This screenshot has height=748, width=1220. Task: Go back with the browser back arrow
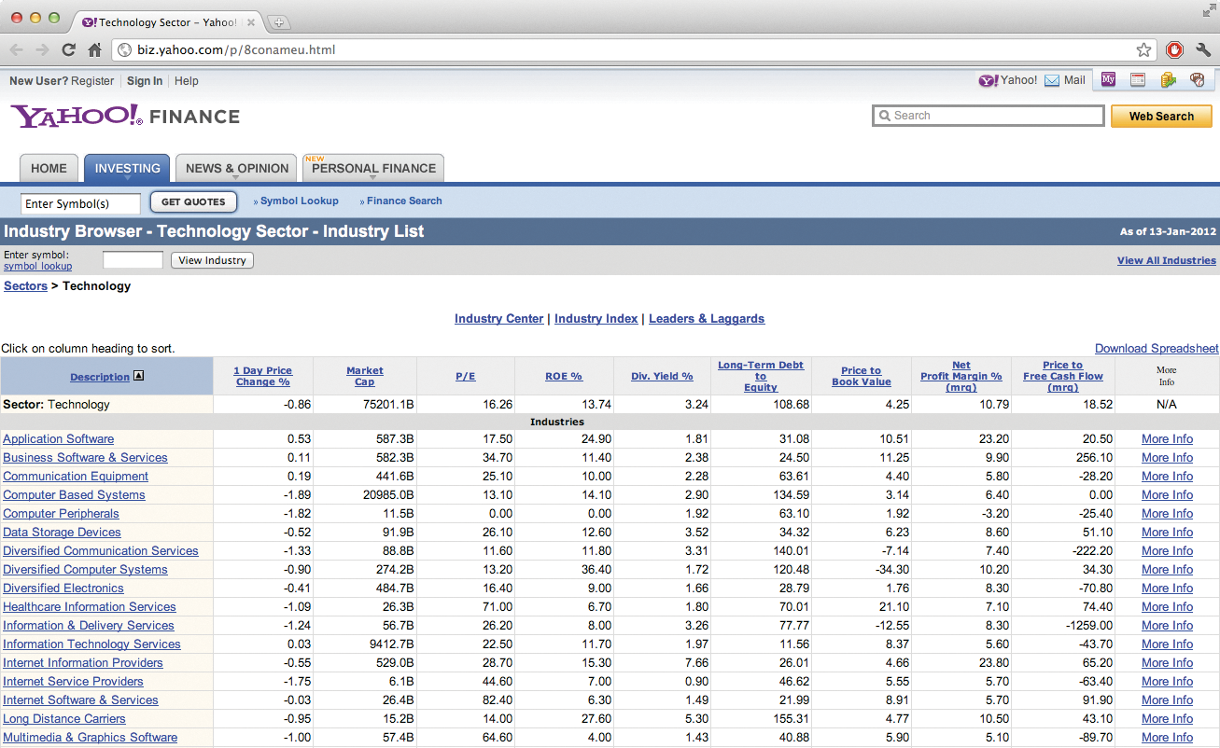tap(17, 50)
